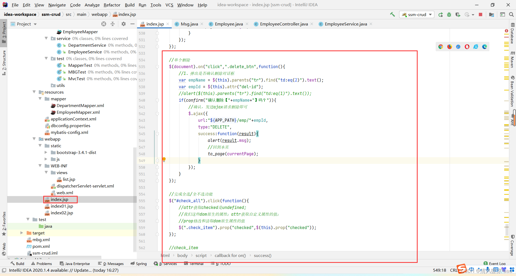Click the locate file target icon in Project panel

(104, 24)
